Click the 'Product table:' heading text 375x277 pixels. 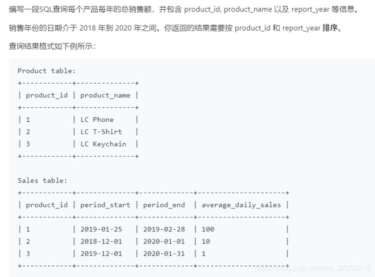tap(47, 71)
